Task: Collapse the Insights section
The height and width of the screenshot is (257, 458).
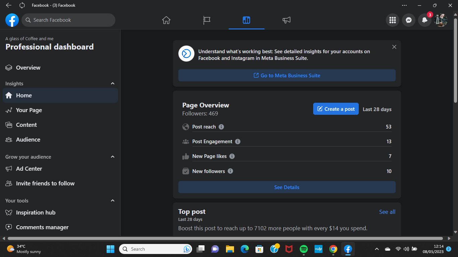Action: (x=113, y=84)
